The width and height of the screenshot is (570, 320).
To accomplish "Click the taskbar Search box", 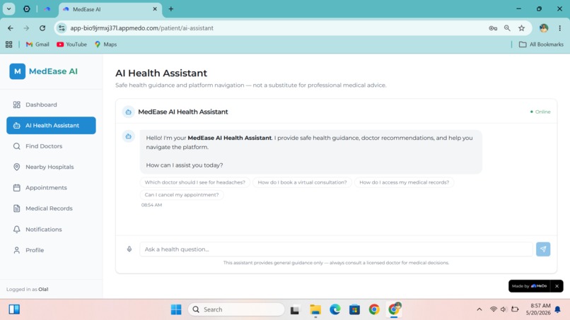I will point(236,309).
